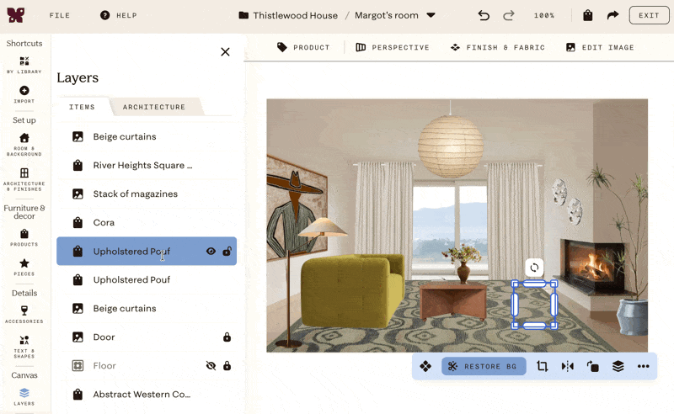The height and width of the screenshot is (414, 674).
Task: Open the shopping bag icon in top bar
Action: click(587, 15)
